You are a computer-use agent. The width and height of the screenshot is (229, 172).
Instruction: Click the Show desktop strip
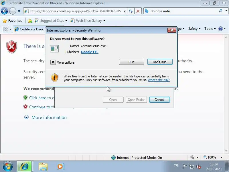227,167
